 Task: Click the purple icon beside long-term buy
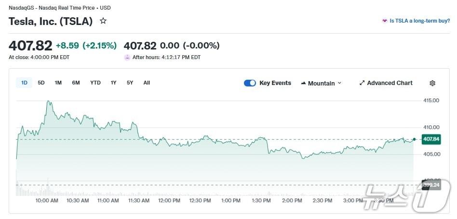coord(385,21)
